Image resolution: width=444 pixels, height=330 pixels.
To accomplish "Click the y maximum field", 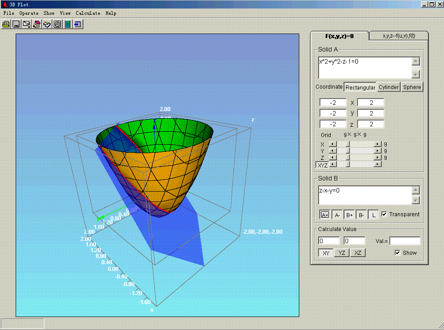I will [x=371, y=113].
